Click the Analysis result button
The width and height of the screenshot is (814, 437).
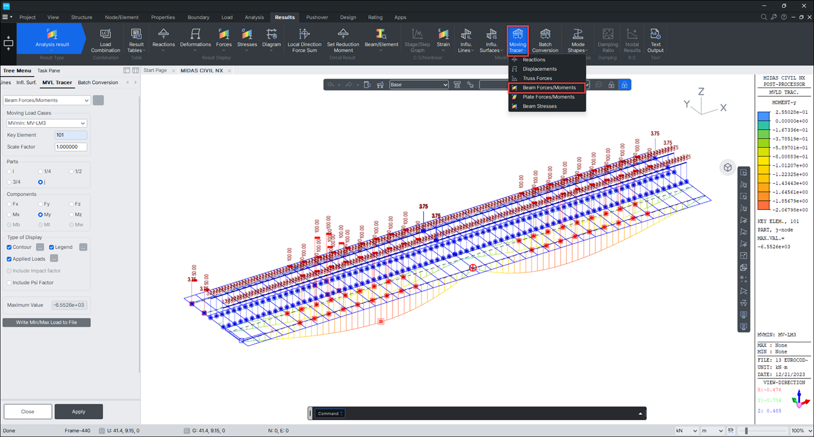[52, 38]
